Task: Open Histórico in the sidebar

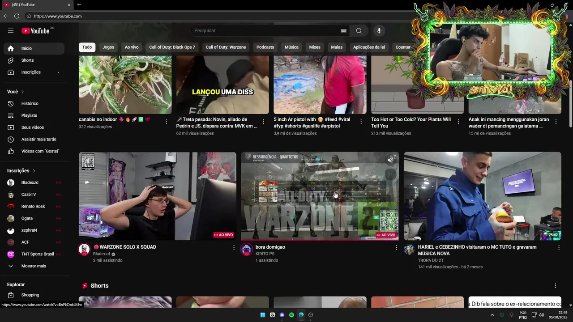Action: pyautogui.click(x=34, y=103)
